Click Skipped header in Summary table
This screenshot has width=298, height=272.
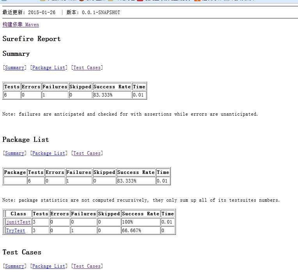click(x=80, y=87)
